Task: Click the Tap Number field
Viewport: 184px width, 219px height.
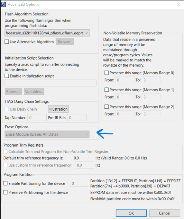Action: pyautogui.click(x=37, y=118)
